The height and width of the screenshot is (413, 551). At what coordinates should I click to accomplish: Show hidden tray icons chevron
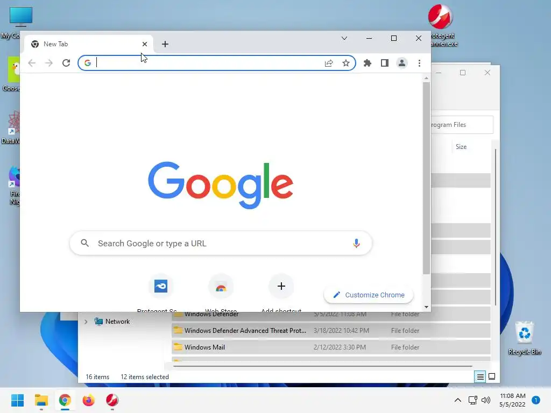pos(458,400)
